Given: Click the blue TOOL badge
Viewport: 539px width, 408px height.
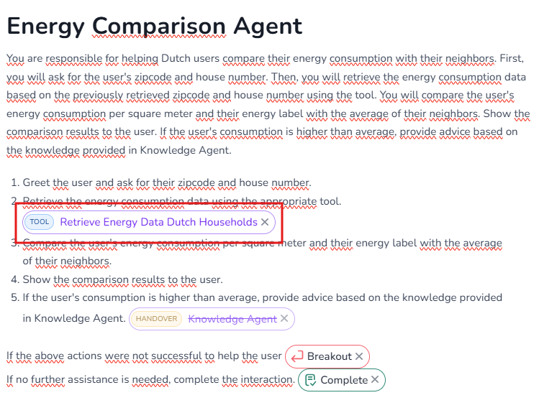Looking at the screenshot, I should point(40,222).
